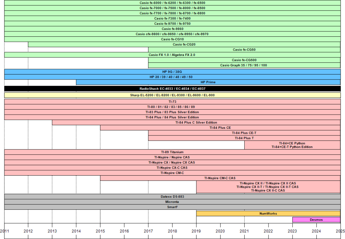Image resolution: width=345 pixels, height=239 pixels.
Task: Select the Casio fx-CG500 bar
Action: [245, 60]
